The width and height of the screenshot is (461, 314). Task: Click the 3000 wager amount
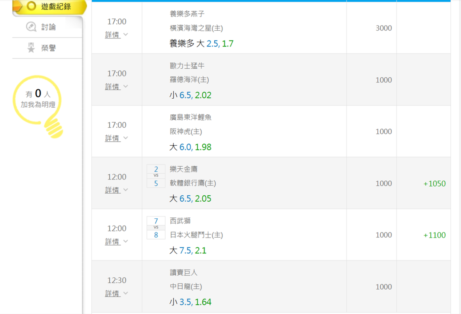pyautogui.click(x=383, y=28)
